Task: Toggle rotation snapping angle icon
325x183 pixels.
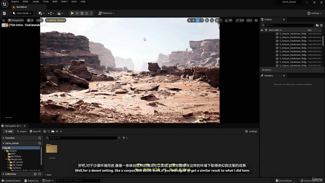Action: 226,20
